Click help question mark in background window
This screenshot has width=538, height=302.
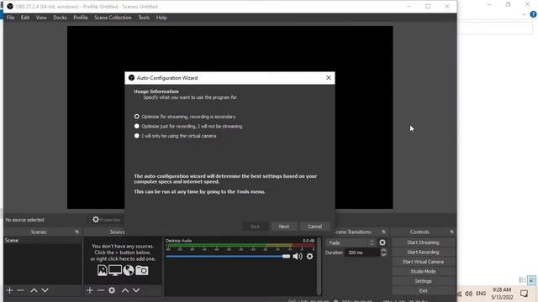533,14
